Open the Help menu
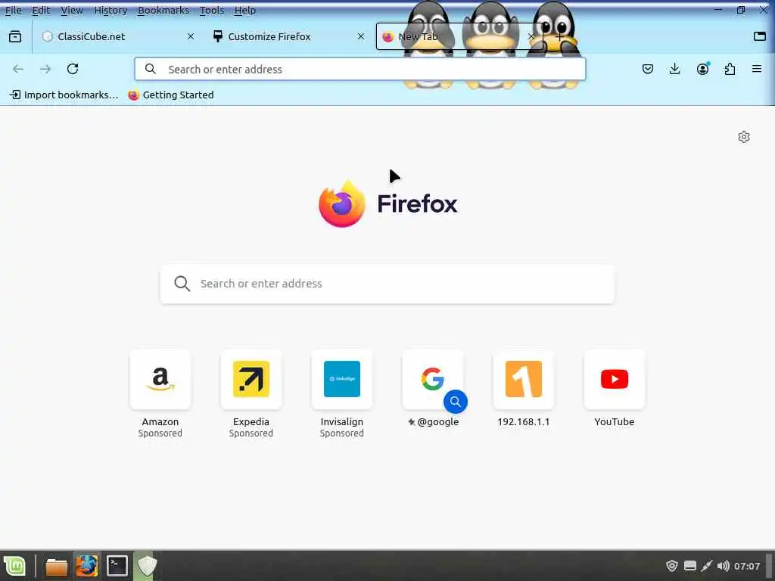This screenshot has height=581, width=775. point(245,11)
